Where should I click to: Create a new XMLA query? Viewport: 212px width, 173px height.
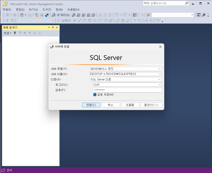[x=89, y=15]
